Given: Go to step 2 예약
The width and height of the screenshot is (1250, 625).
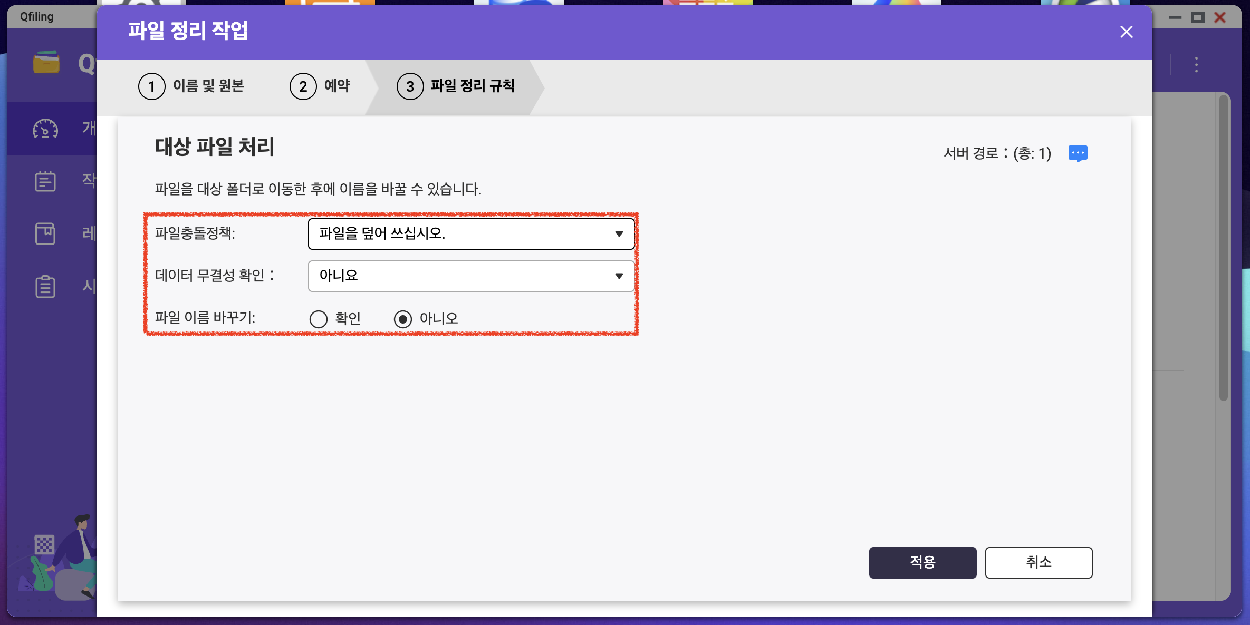Looking at the screenshot, I should coord(320,86).
